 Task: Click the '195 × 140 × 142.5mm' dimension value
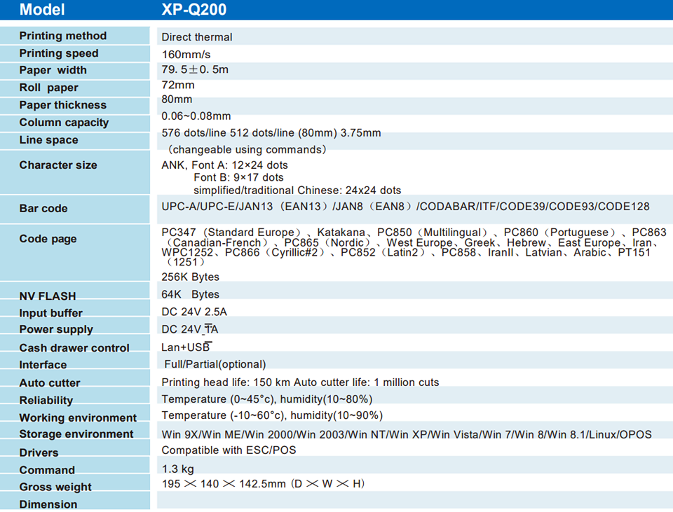(x=263, y=484)
